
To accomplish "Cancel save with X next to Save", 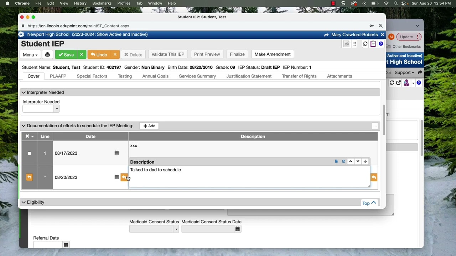I will pyautogui.click(x=82, y=54).
